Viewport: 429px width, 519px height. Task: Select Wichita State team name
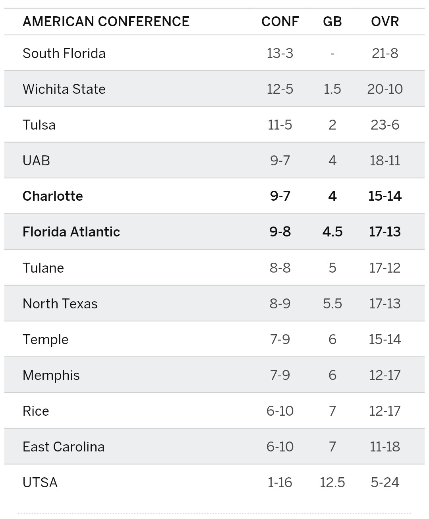(x=64, y=89)
